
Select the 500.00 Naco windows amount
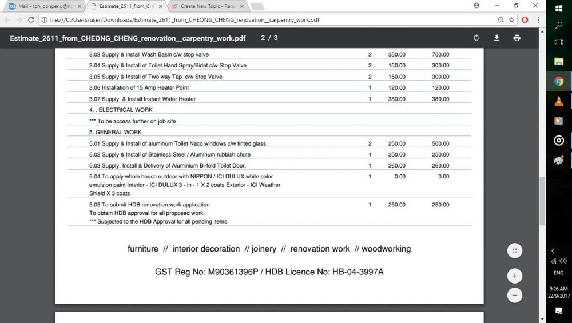click(440, 143)
